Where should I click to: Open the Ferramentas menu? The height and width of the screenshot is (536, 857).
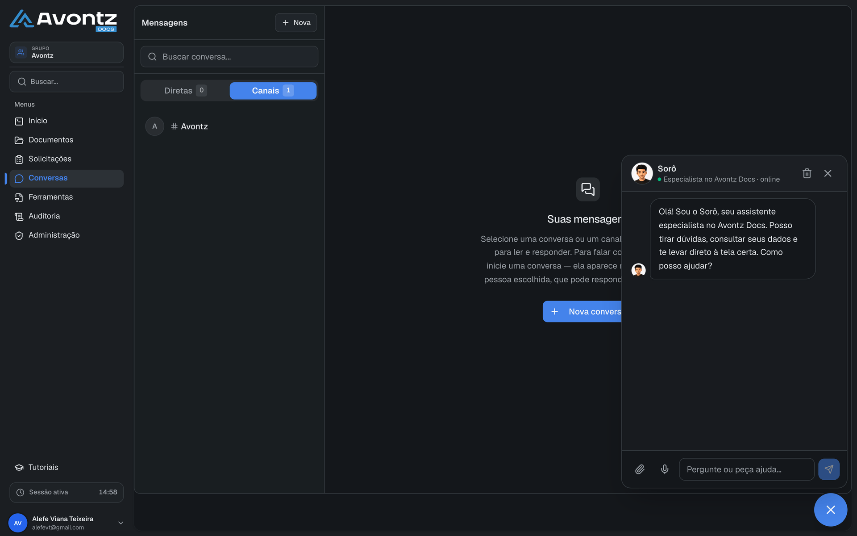(67, 197)
